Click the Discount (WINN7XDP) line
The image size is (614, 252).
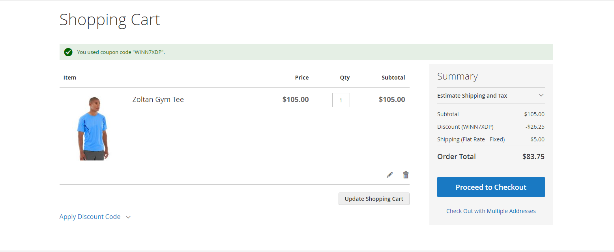pos(465,127)
